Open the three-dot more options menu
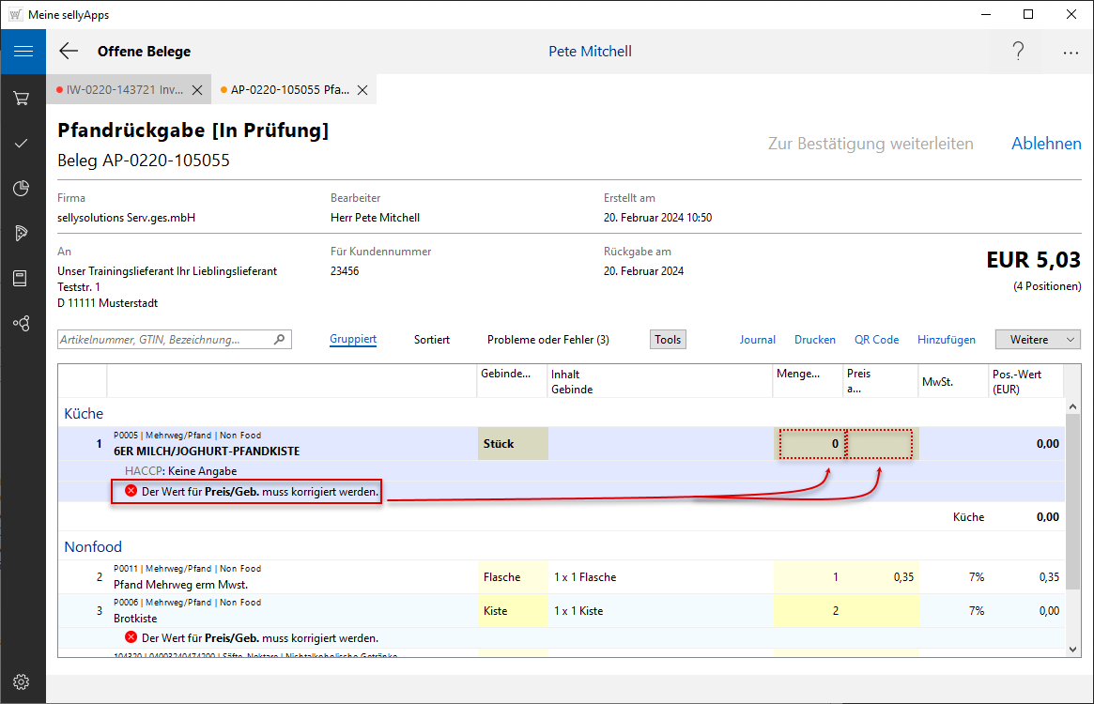 1071,53
